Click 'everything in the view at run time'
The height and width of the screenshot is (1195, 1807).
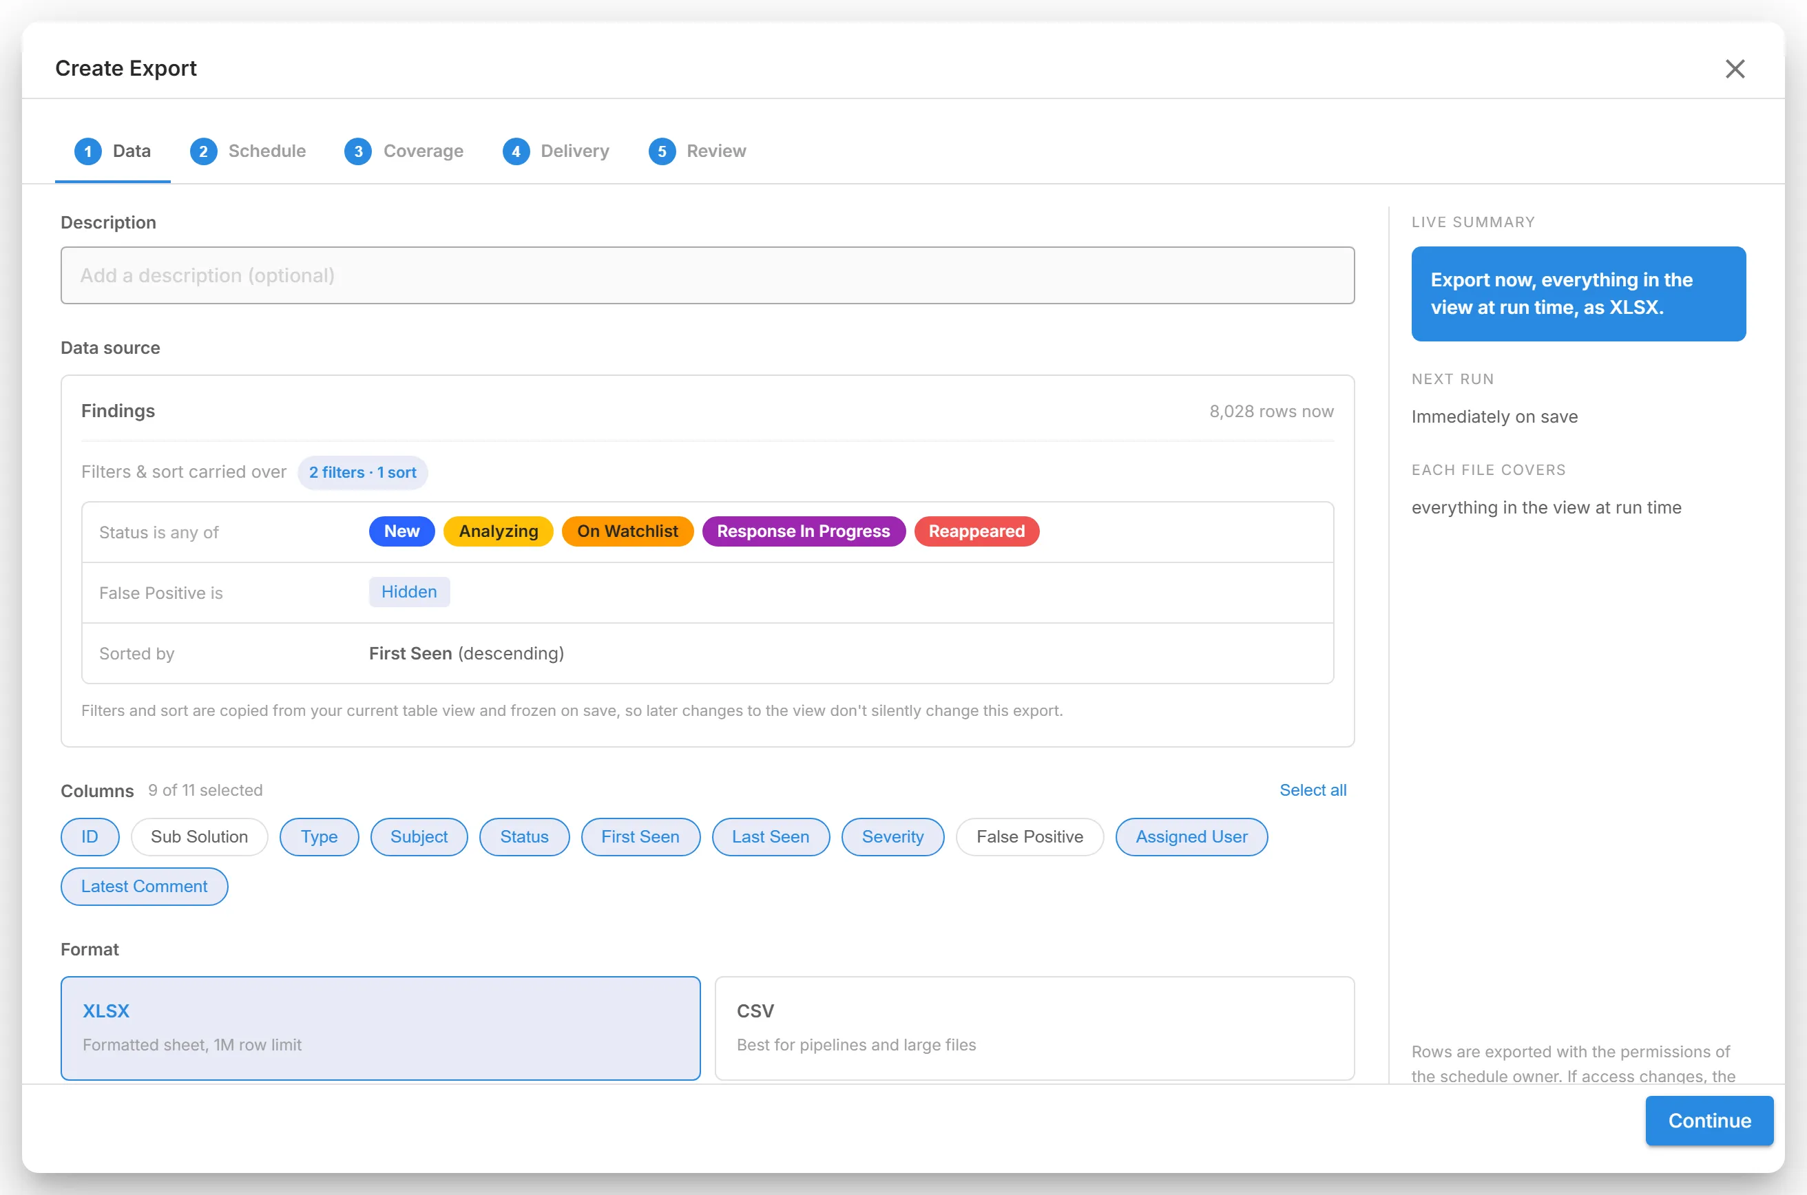coord(1545,507)
